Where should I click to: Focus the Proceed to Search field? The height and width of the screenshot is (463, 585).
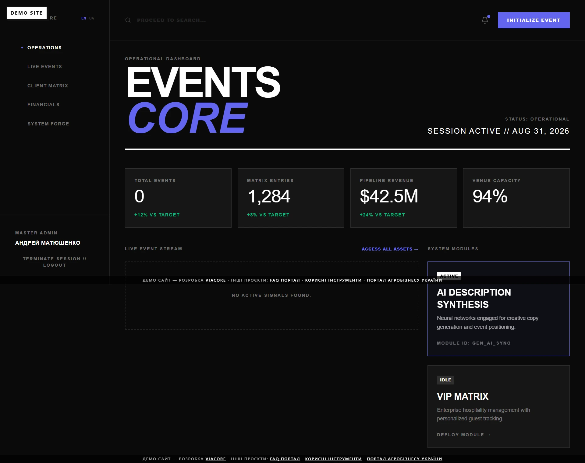[172, 20]
